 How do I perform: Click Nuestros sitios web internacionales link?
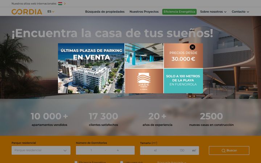[34, 4]
